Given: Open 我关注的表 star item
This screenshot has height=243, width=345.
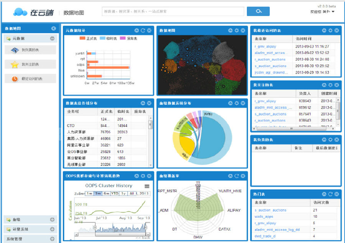Looking at the screenshot, I should 30,64.
